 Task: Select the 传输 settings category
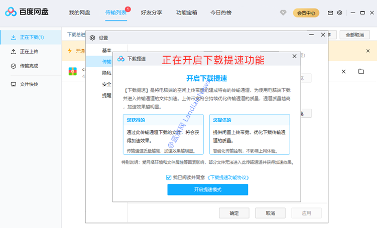click(106, 62)
